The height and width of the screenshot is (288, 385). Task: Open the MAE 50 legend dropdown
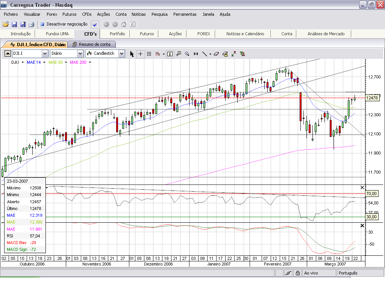click(x=66, y=63)
